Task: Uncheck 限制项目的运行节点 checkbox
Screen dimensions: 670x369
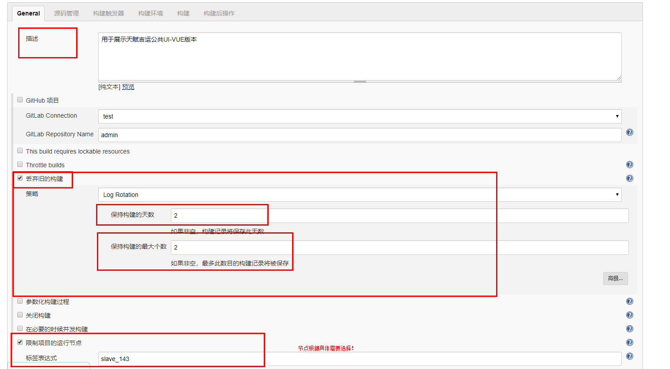Action: [20, 342]
